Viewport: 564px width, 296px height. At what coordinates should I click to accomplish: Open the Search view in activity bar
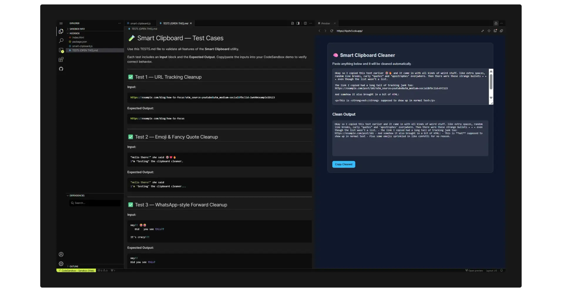61,41
